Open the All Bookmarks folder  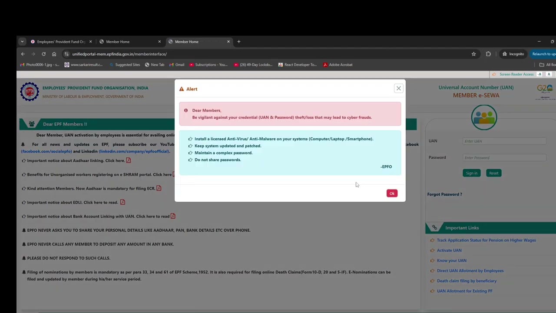click(x=547, y=65)
